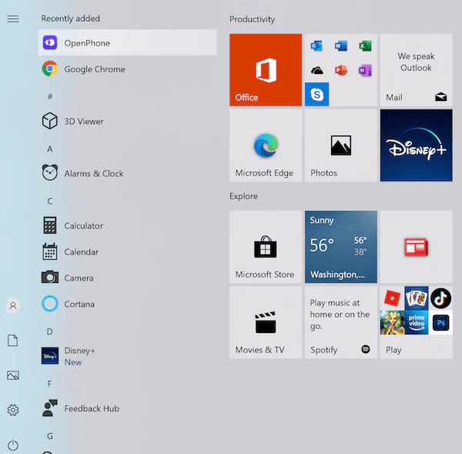Open Settings gear in the sidebar
Screen dimensions: 462x454
[x=13, y=410]
